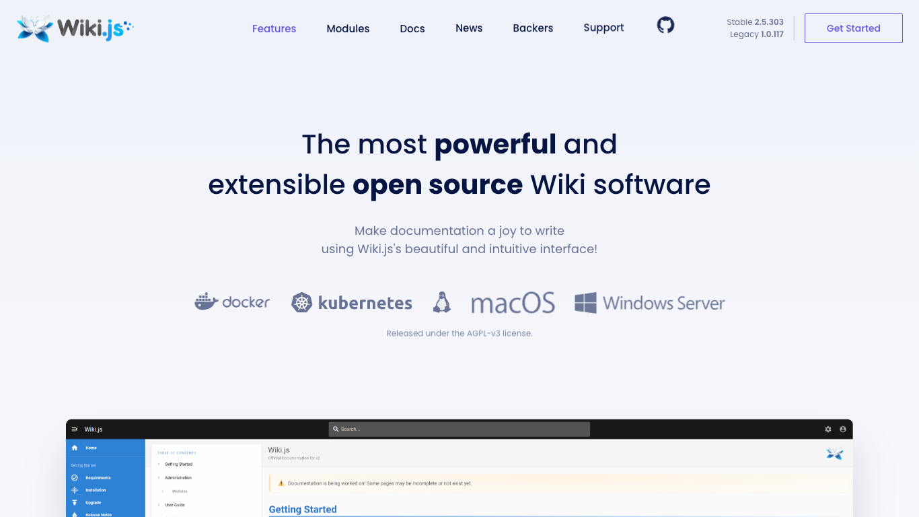Click the Home icon in the preview sidebar
Viewport: 919px width, 517px height.
[75, 448]
